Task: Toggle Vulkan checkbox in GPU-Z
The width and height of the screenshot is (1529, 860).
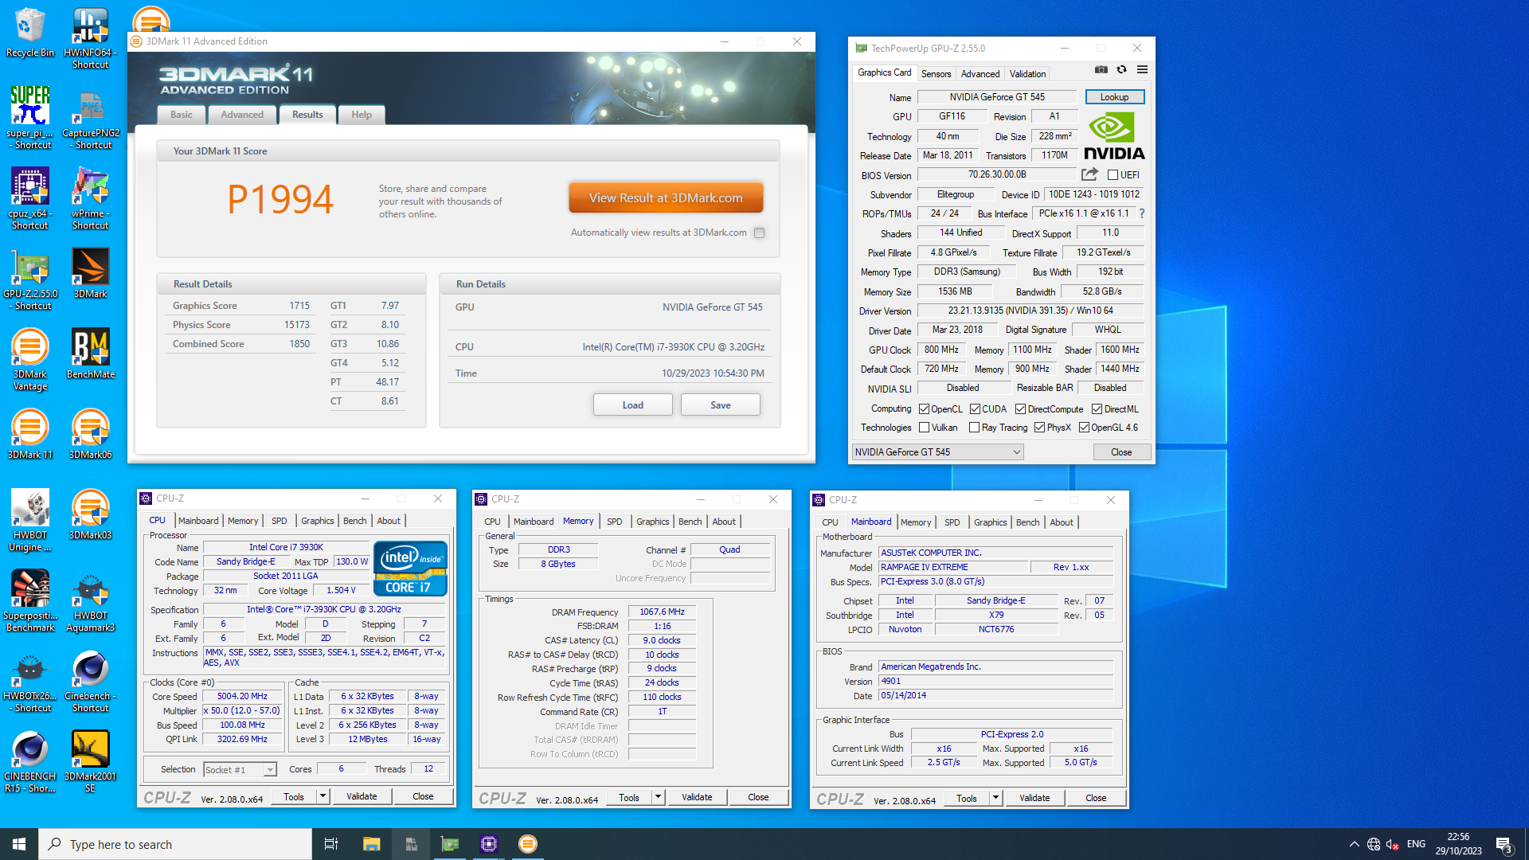Action: (x=924, y=428)
